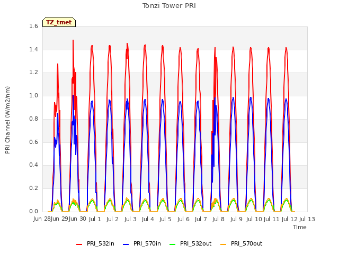Click the Time x-axis label

(300, 227)
